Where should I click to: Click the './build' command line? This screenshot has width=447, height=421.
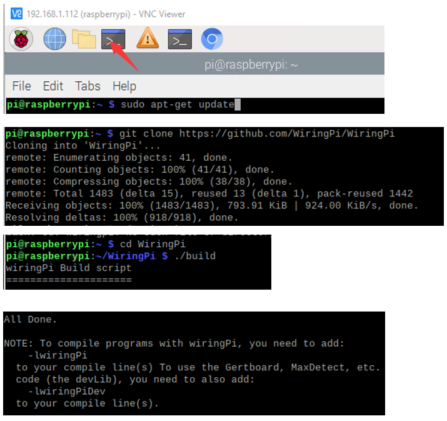[x=111, y=256]
